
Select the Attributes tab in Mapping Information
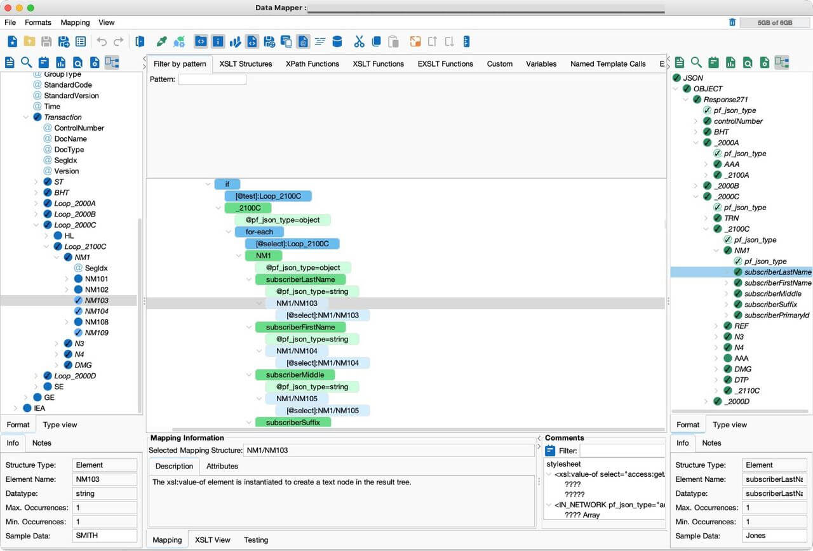point(222,466)
